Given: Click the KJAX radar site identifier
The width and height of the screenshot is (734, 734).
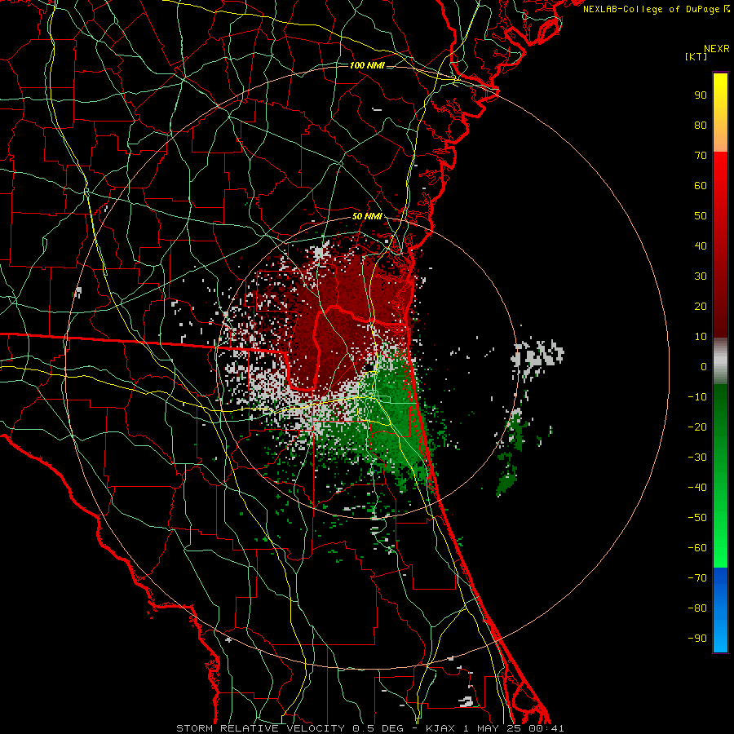Looking at the screenshot, I should pos(442,728).
